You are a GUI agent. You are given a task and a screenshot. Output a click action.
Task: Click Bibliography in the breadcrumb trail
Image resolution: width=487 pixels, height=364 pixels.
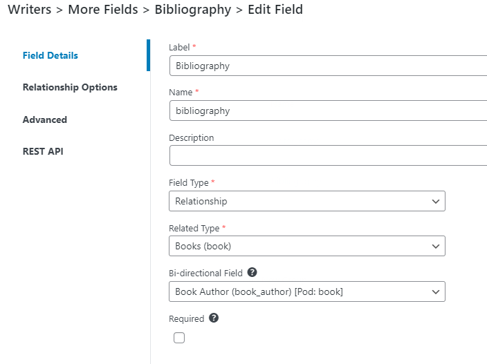pyautogui.click(x=193, y=10)
